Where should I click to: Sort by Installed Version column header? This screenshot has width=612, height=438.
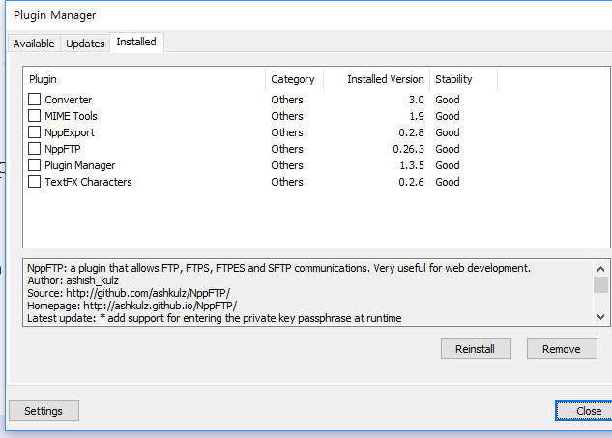pos(377,79)
